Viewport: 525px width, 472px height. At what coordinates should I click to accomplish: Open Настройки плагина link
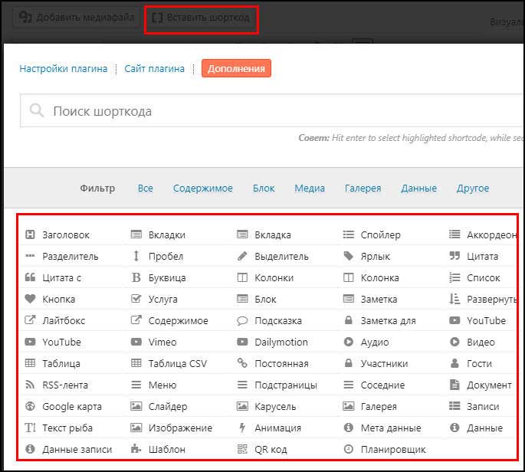tap(64, 69)
